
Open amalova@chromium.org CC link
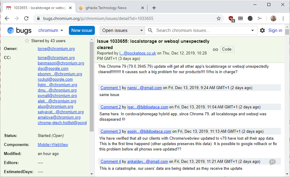point(59,117)
